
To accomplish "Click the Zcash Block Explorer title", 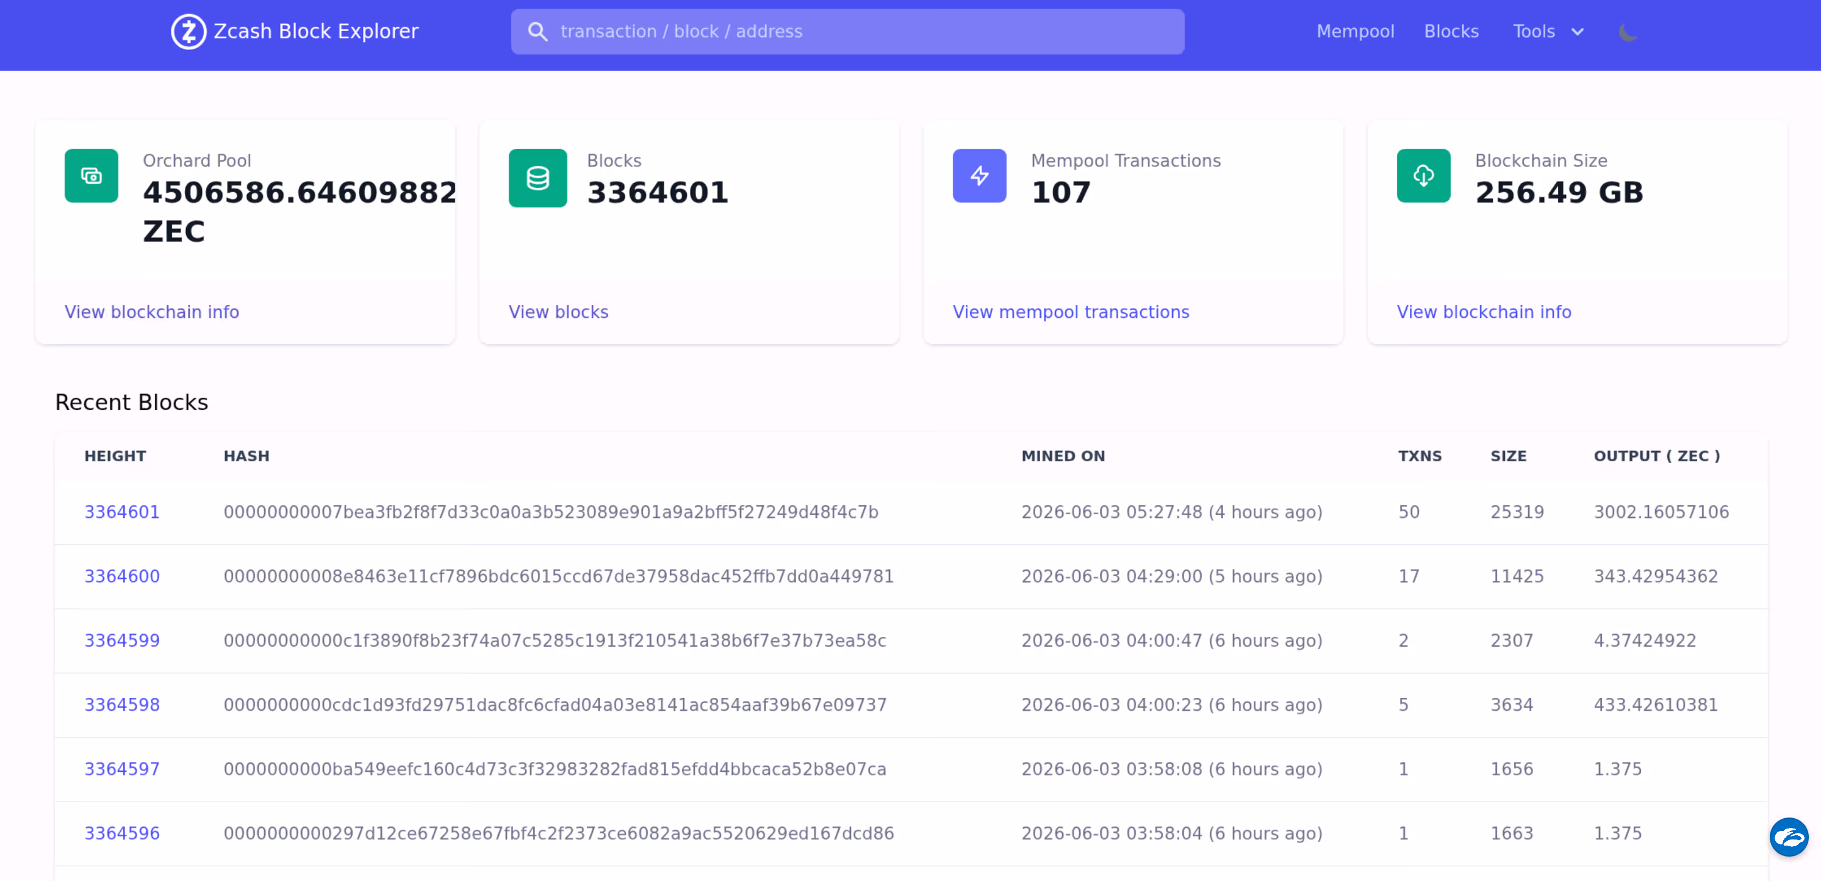I will 315,32.
